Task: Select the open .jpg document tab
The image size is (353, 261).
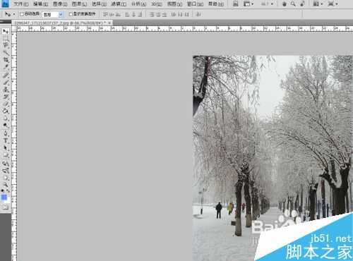Action: (x=62, y=23)
